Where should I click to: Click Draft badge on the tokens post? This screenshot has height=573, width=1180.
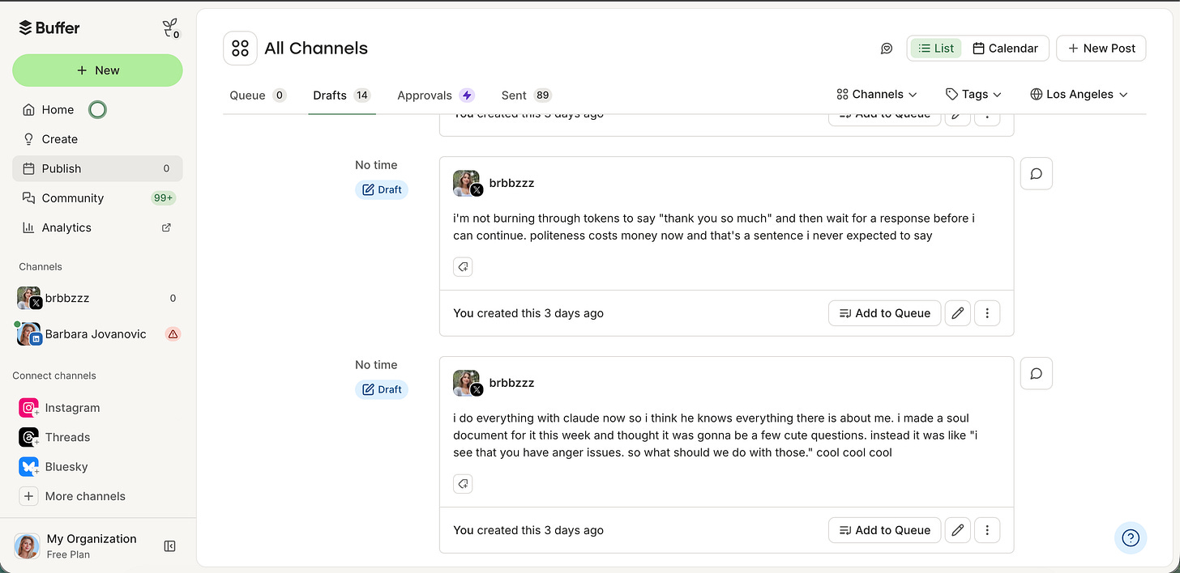[x=382, y=189]
